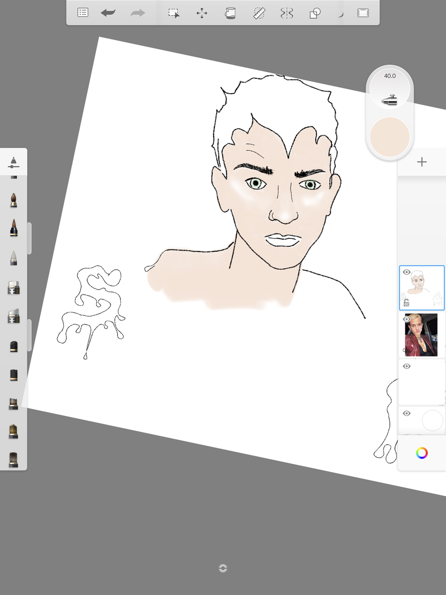Tap the current beige color puck

coord(390,137)
